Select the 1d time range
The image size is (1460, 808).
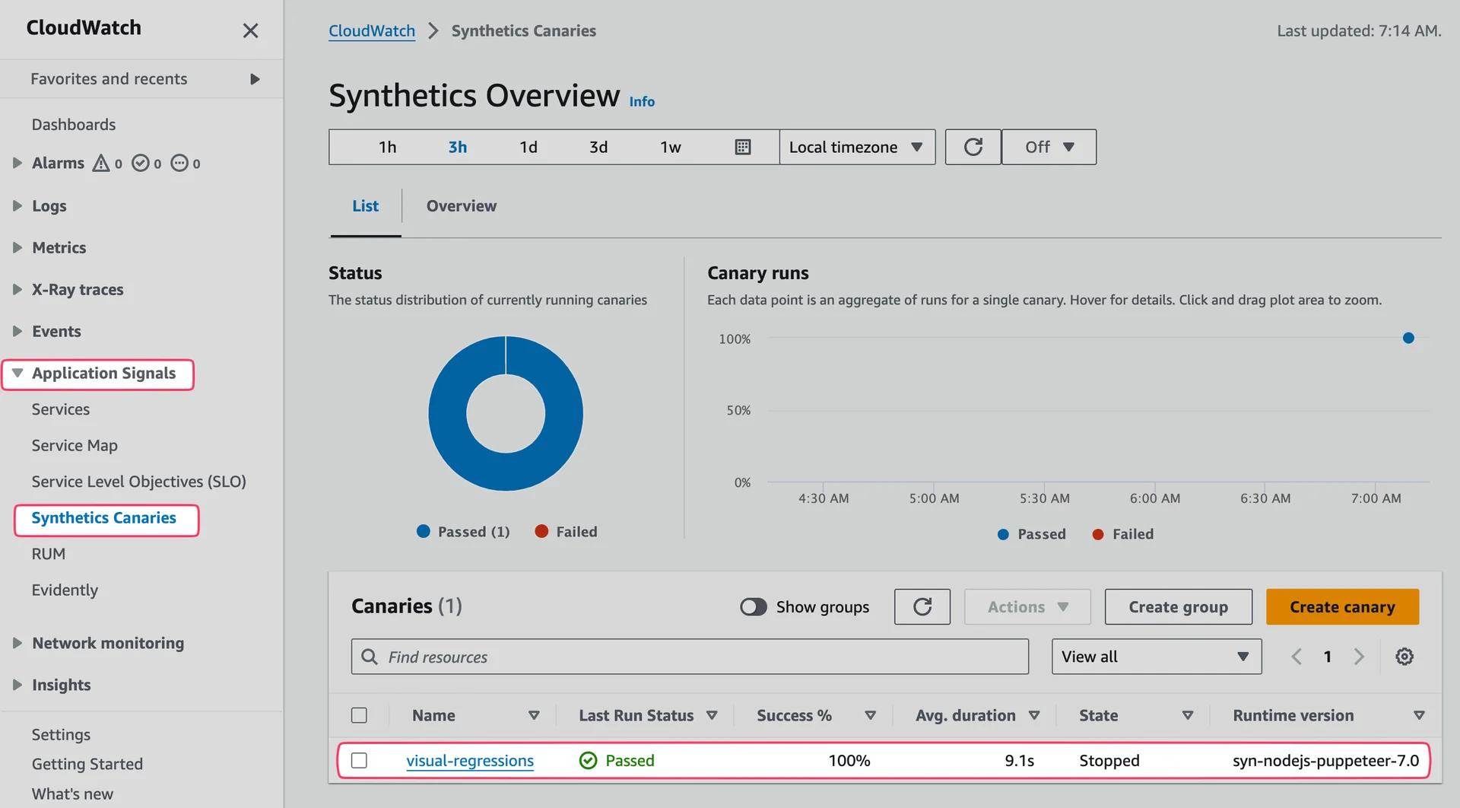(x=528, y=147)
